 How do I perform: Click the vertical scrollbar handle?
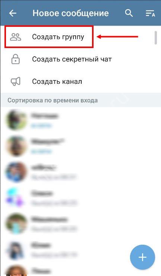pyautogui.click(x=155, y=38)
